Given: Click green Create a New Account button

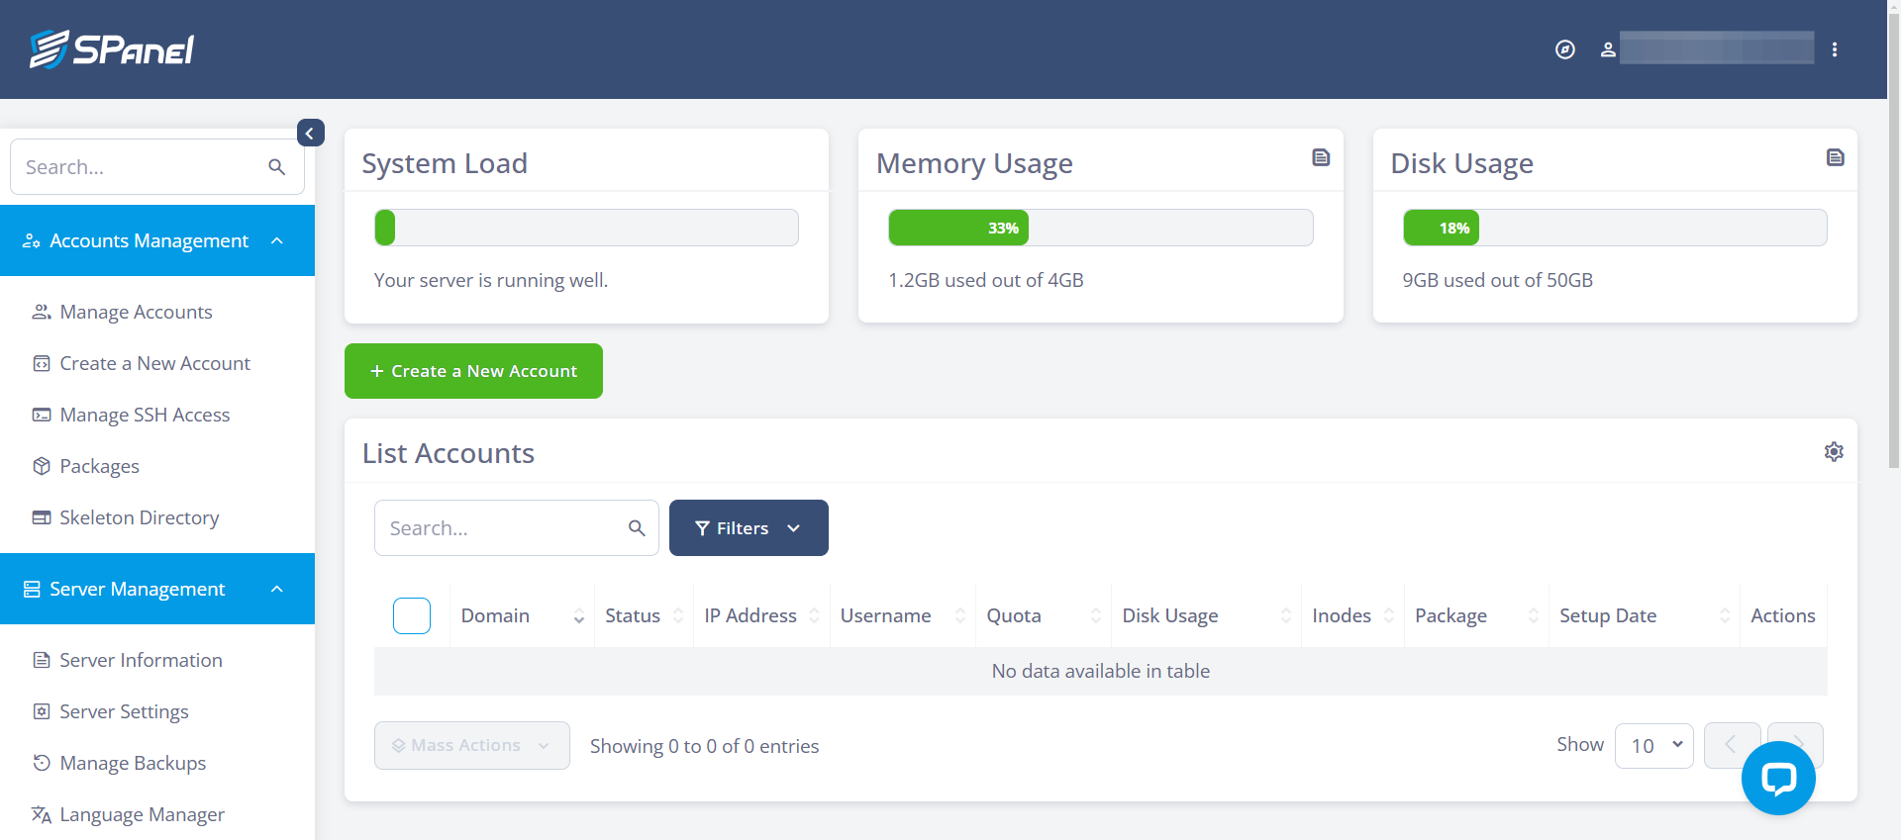Looking at the screenshot, I should point(473,371).
